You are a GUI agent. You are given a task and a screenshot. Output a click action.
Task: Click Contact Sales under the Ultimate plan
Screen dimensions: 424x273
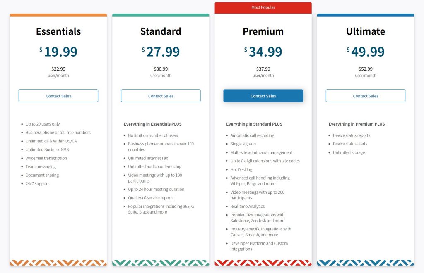click(365, 96)
